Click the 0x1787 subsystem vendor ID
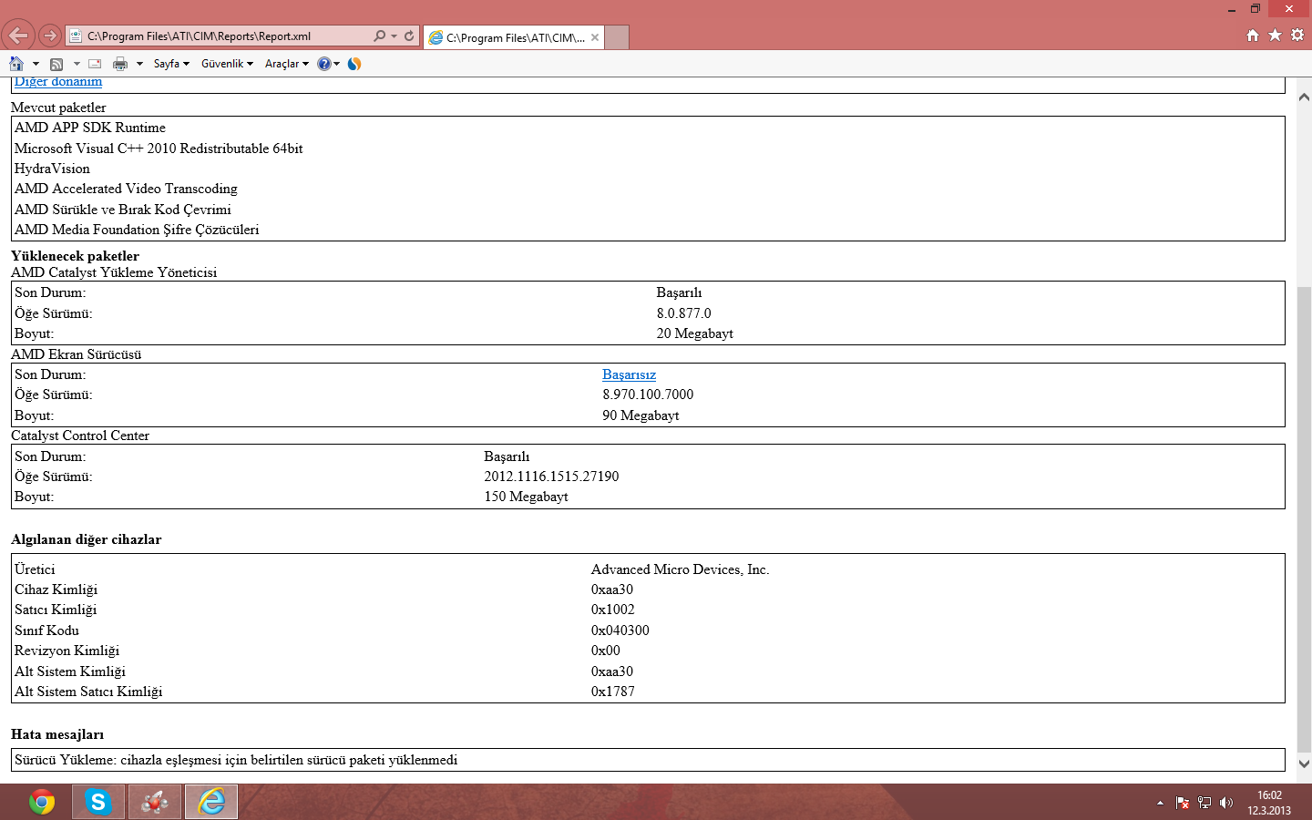The image size is (1312, 820). click(x=613, y=692)
